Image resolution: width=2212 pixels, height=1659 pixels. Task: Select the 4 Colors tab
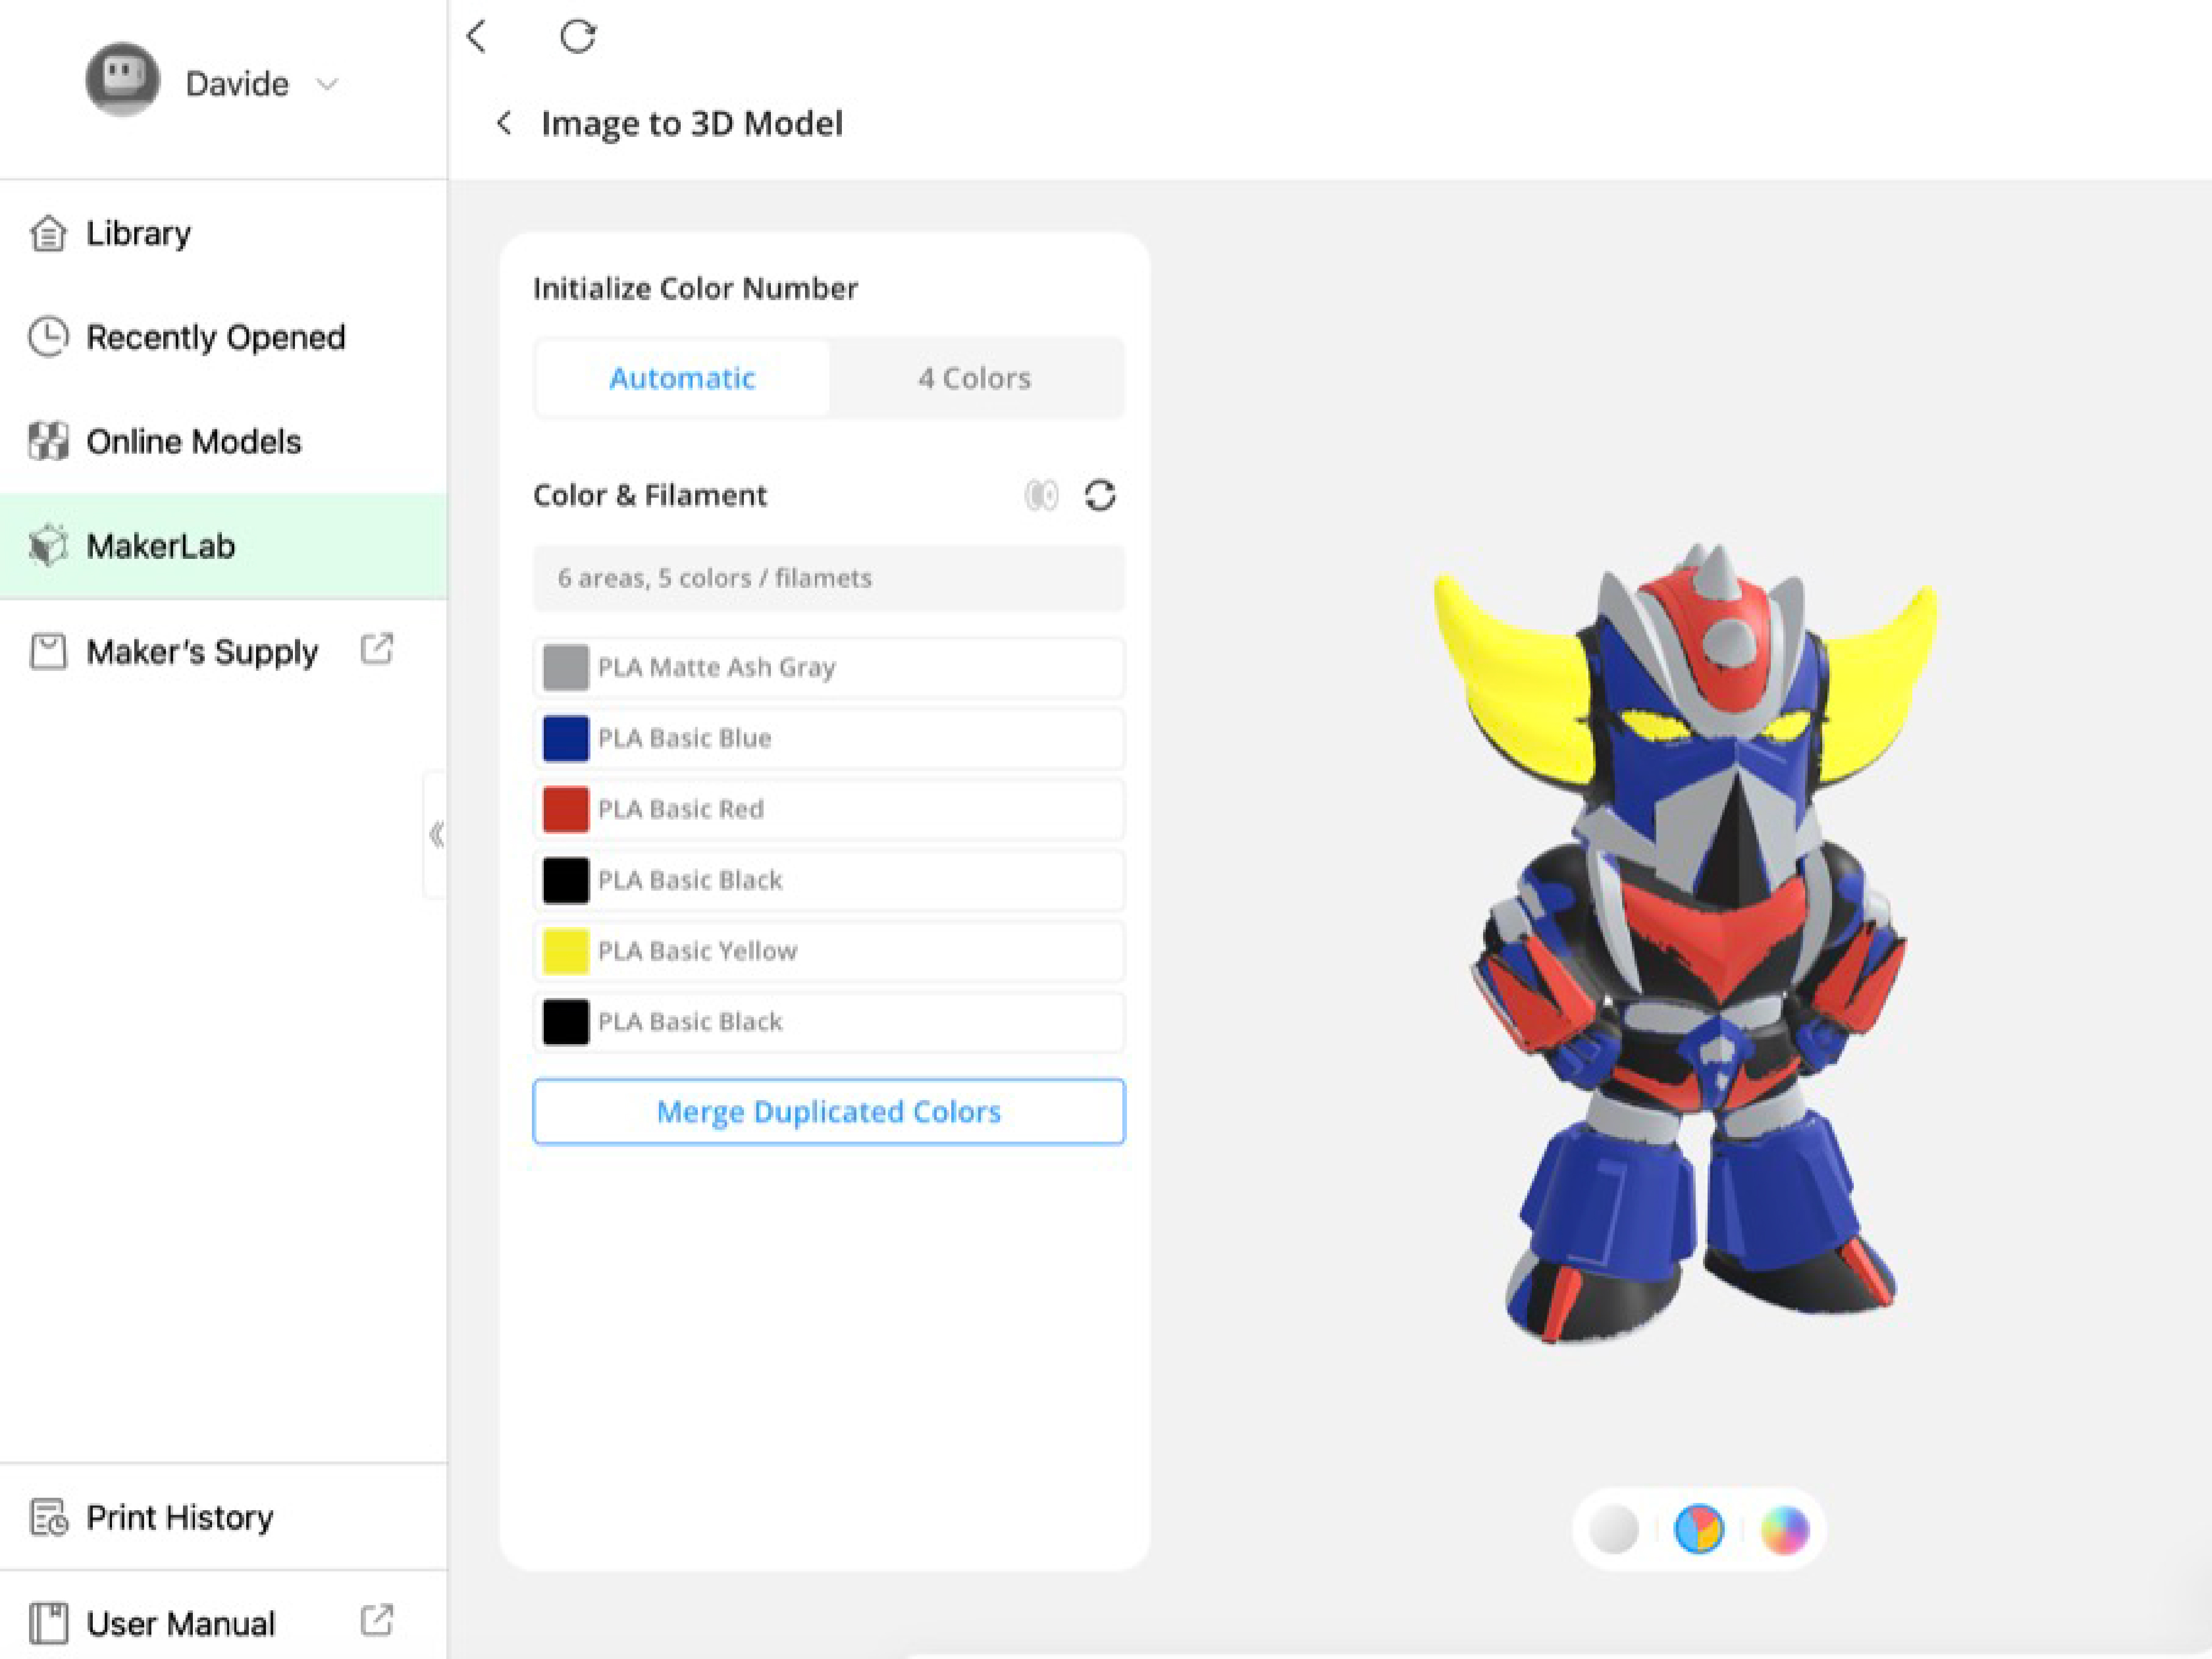pos(975,378)
